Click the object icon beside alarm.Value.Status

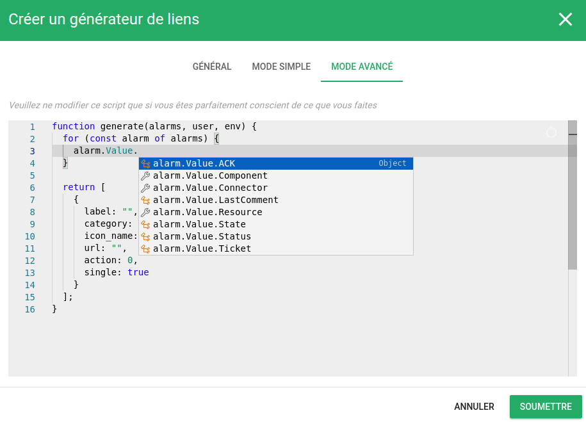(145, 236)
